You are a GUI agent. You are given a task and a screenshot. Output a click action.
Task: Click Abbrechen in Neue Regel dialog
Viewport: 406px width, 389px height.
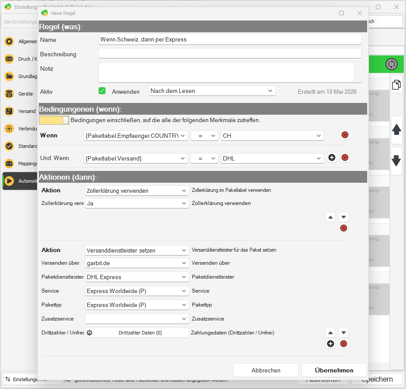click(x=266, y=370)
